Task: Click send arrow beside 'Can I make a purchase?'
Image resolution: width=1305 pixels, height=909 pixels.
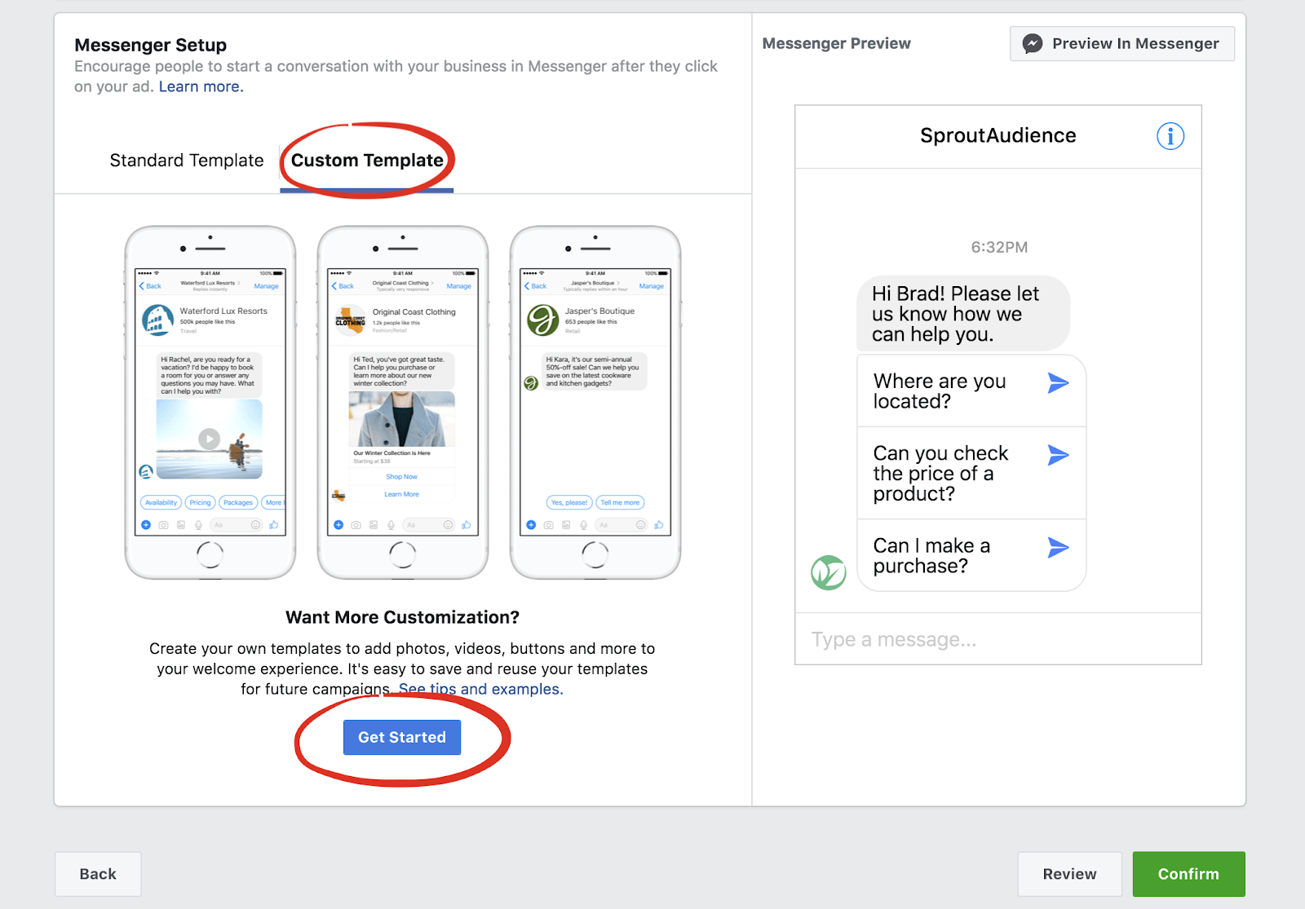Action: point(1058,548)
